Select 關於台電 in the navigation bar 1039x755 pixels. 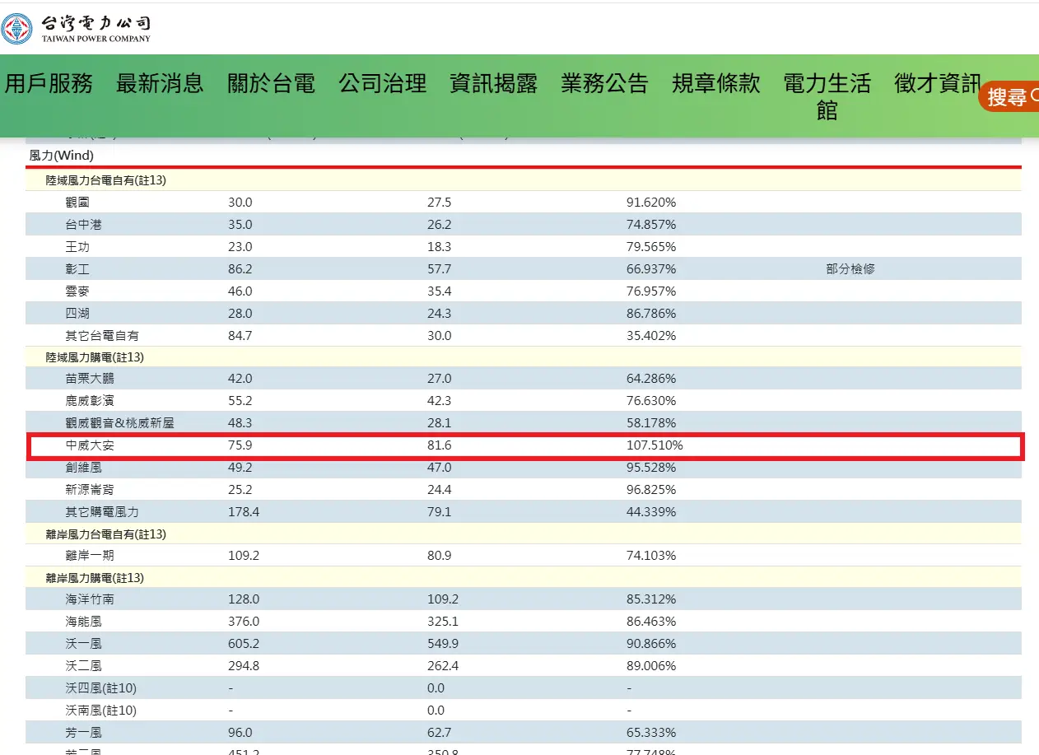click(271, 83)
